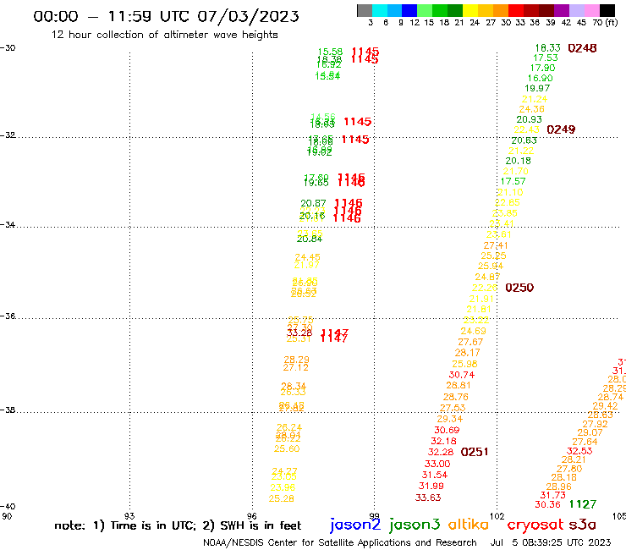
Task: Click the red wave height value 30.74
Action: 462,375
